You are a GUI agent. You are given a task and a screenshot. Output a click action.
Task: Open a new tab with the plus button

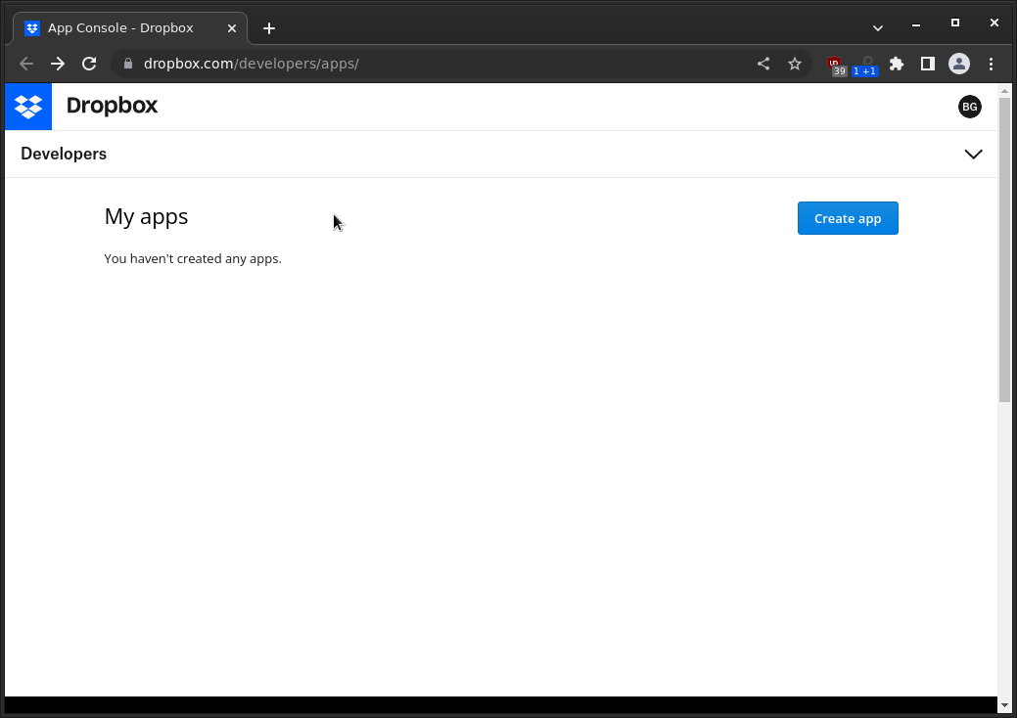(x=269, y=28)
